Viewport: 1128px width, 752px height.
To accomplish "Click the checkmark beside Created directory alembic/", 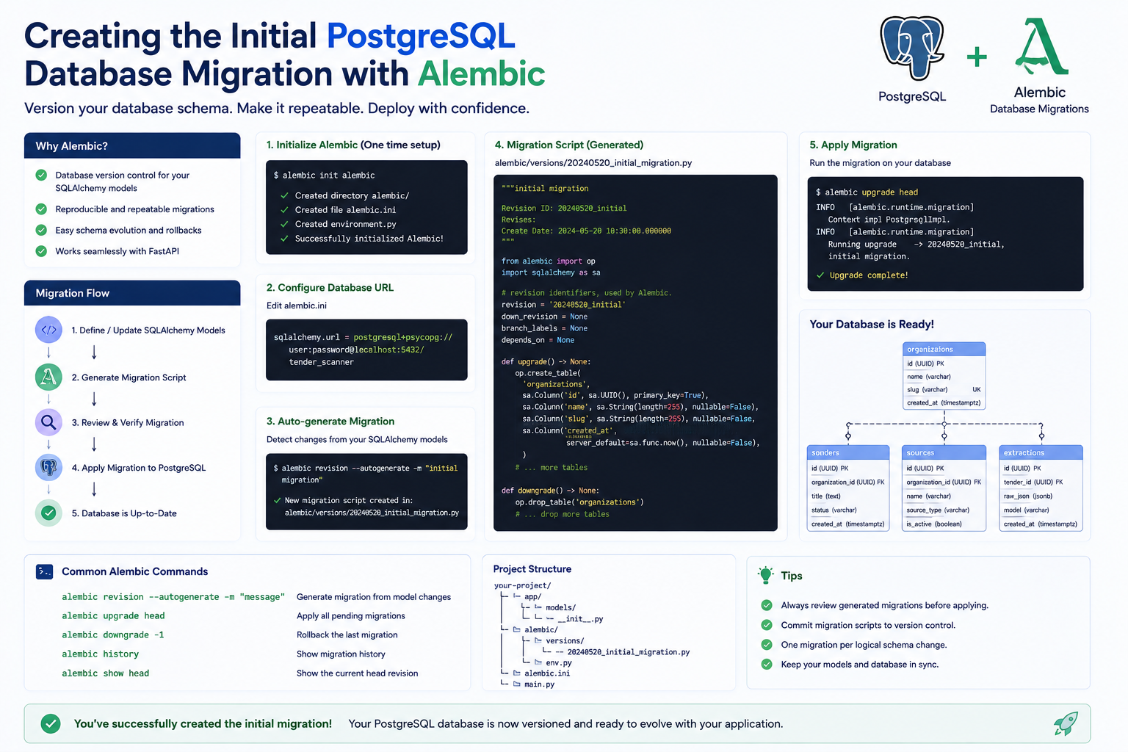I will click(x=284, y=196).
